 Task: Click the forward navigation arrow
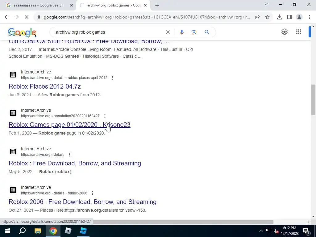(x=17, y=17)
